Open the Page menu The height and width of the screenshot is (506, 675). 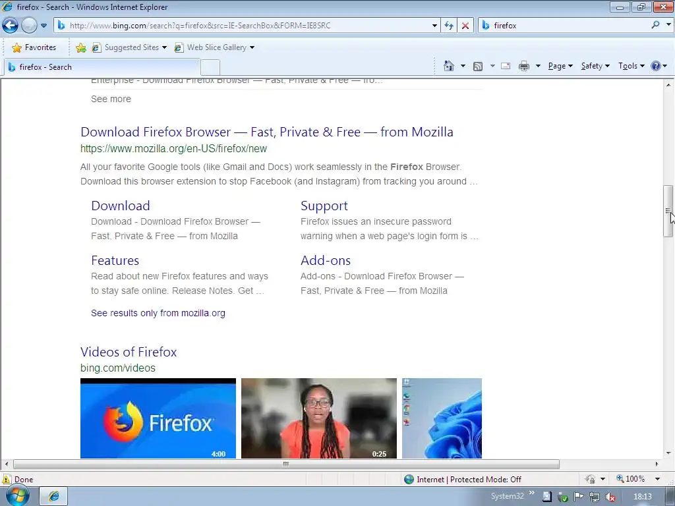(560, 66)
